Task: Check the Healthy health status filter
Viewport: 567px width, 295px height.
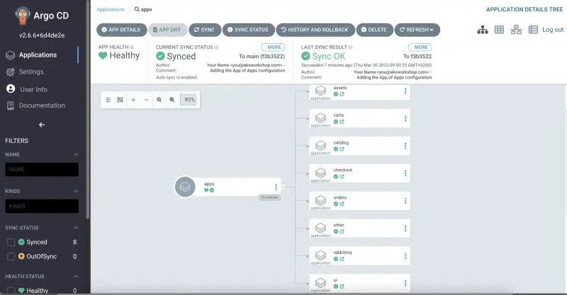Action: tap(11, 290)
